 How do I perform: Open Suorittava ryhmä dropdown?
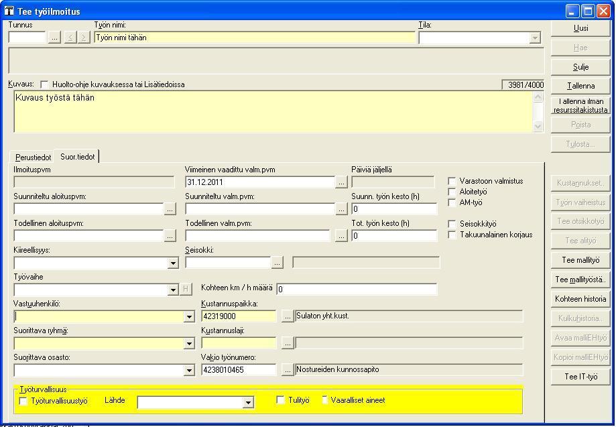pyautogui.click(x=189, y=343)
